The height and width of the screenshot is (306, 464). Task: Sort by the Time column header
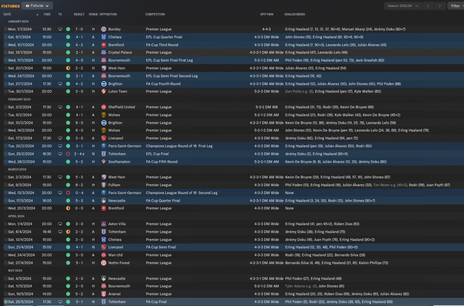coord(47,14)
